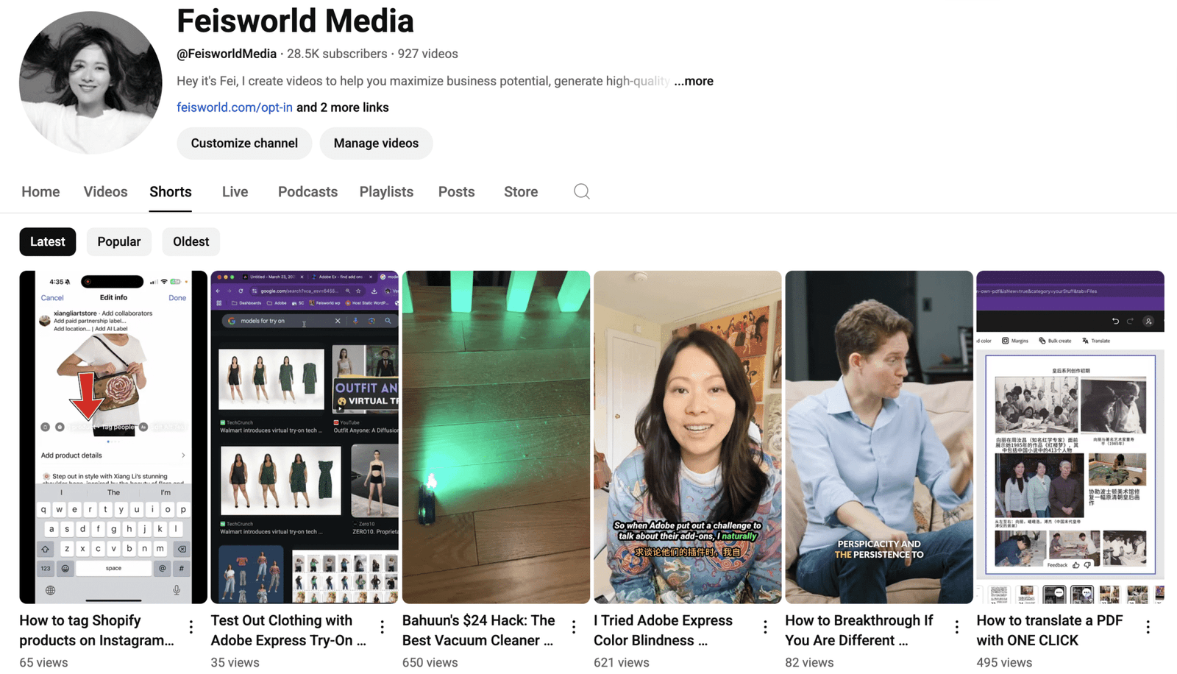Image resolution: width=1177 pixels, height=674 pixels.
Task: Open the Store tab
Action: 521,192
